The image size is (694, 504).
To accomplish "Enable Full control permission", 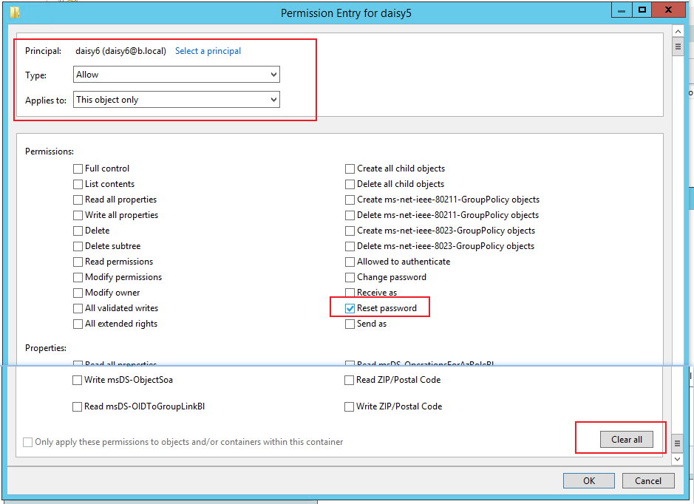I will [78, 168].
